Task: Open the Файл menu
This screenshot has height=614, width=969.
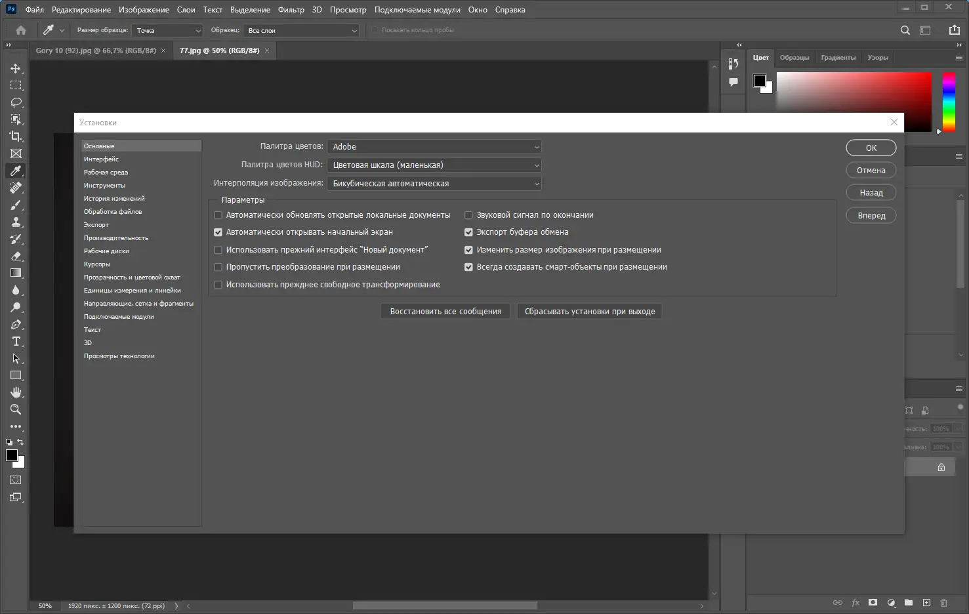Action: click(x=35, y=10)
